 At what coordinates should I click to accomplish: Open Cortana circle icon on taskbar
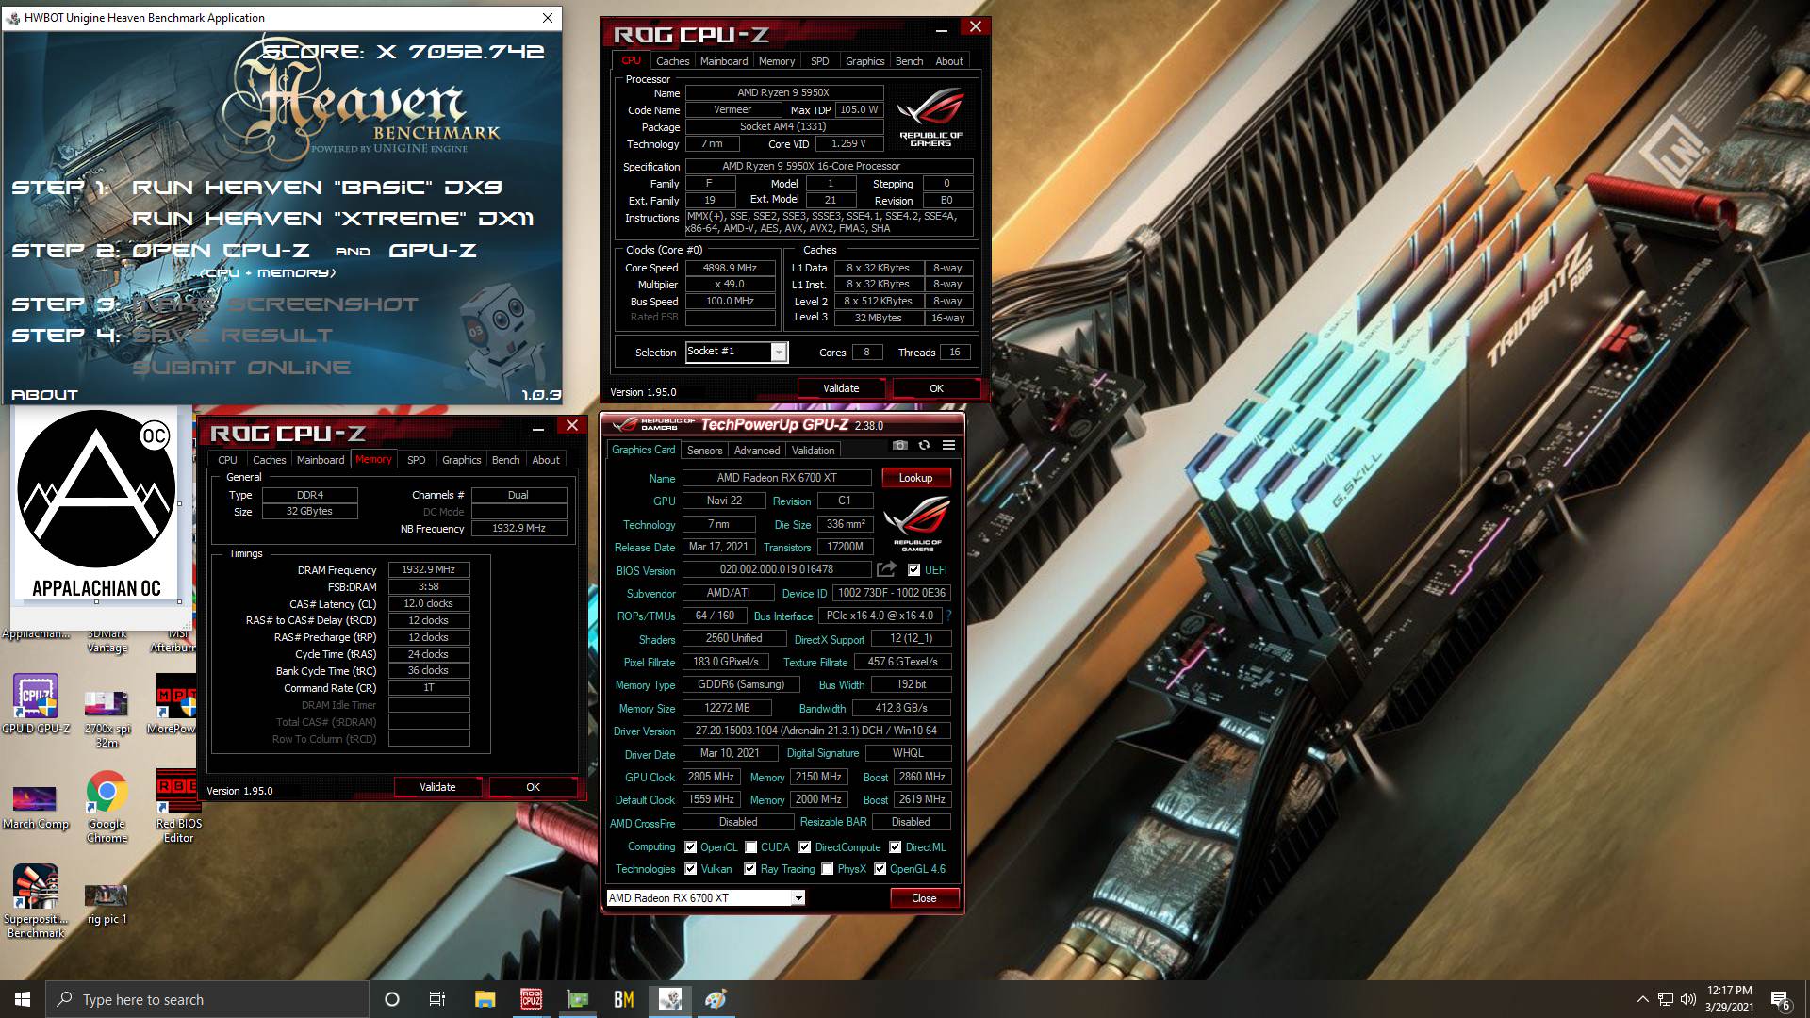(392, 999)
